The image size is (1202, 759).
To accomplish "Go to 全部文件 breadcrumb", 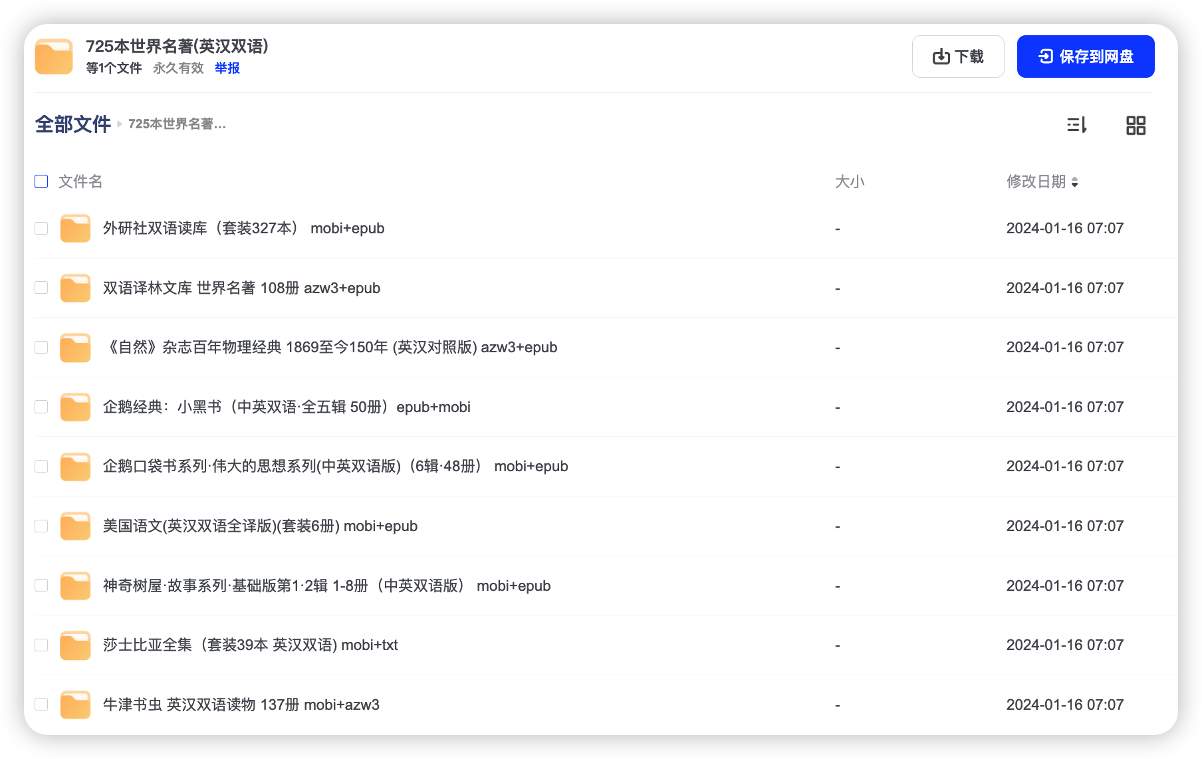I will (x=72, y=124).
